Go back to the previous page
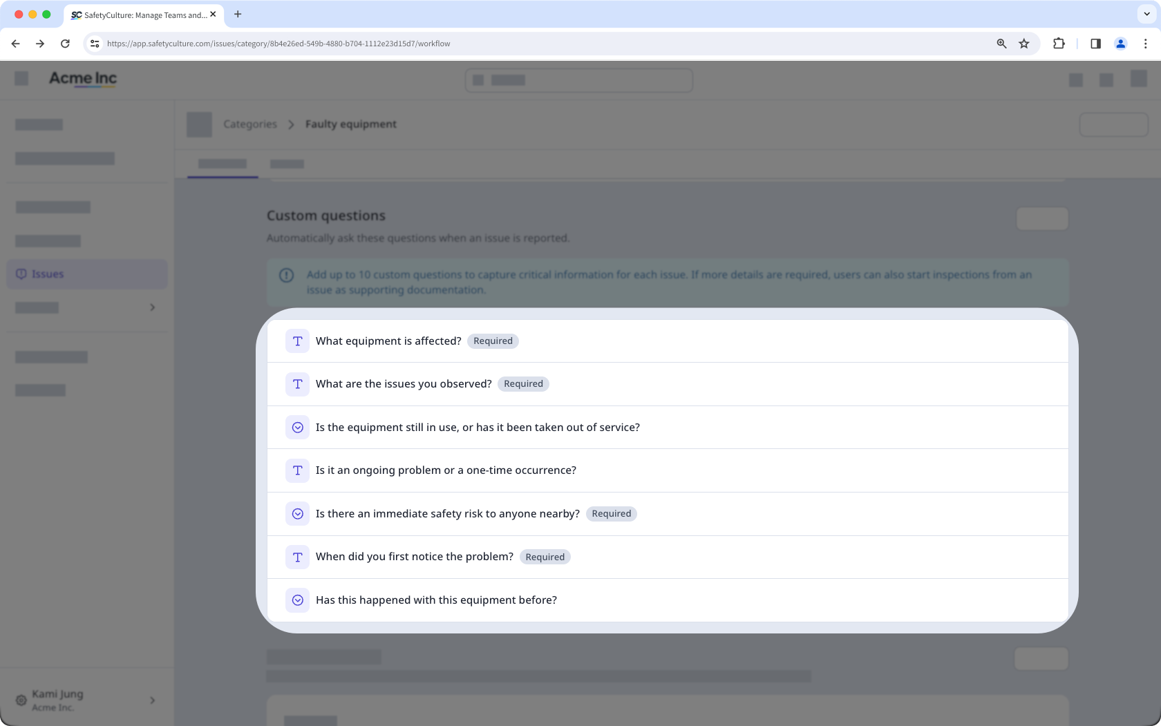 [15, 44]
